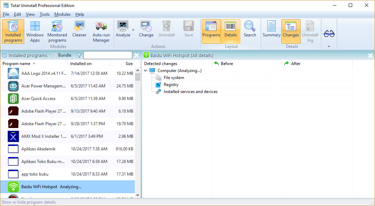
Task: Open the Auto-run Manager module
Action: (x=101, y=31)
